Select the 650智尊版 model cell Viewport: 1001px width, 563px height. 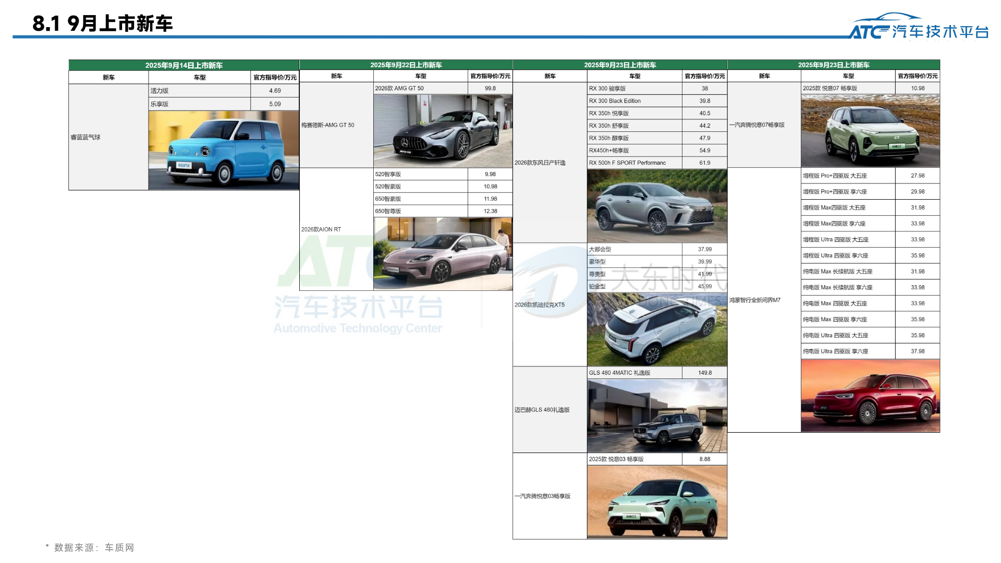coord(420,211)
